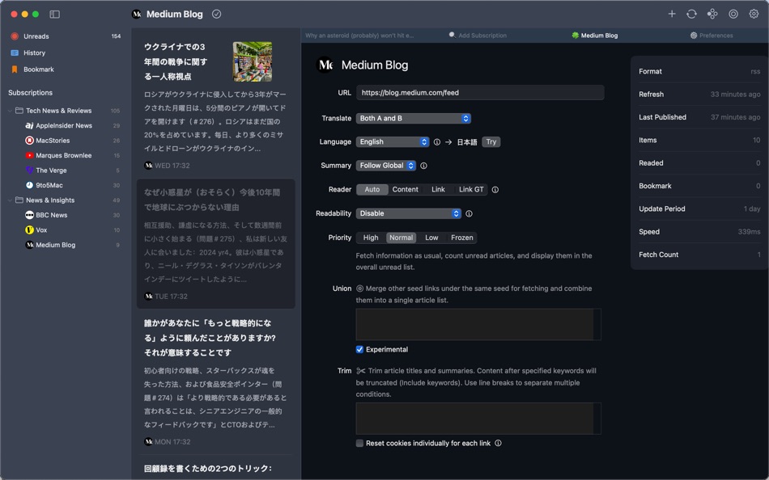Open settings gear icon in toolbar

754,14
